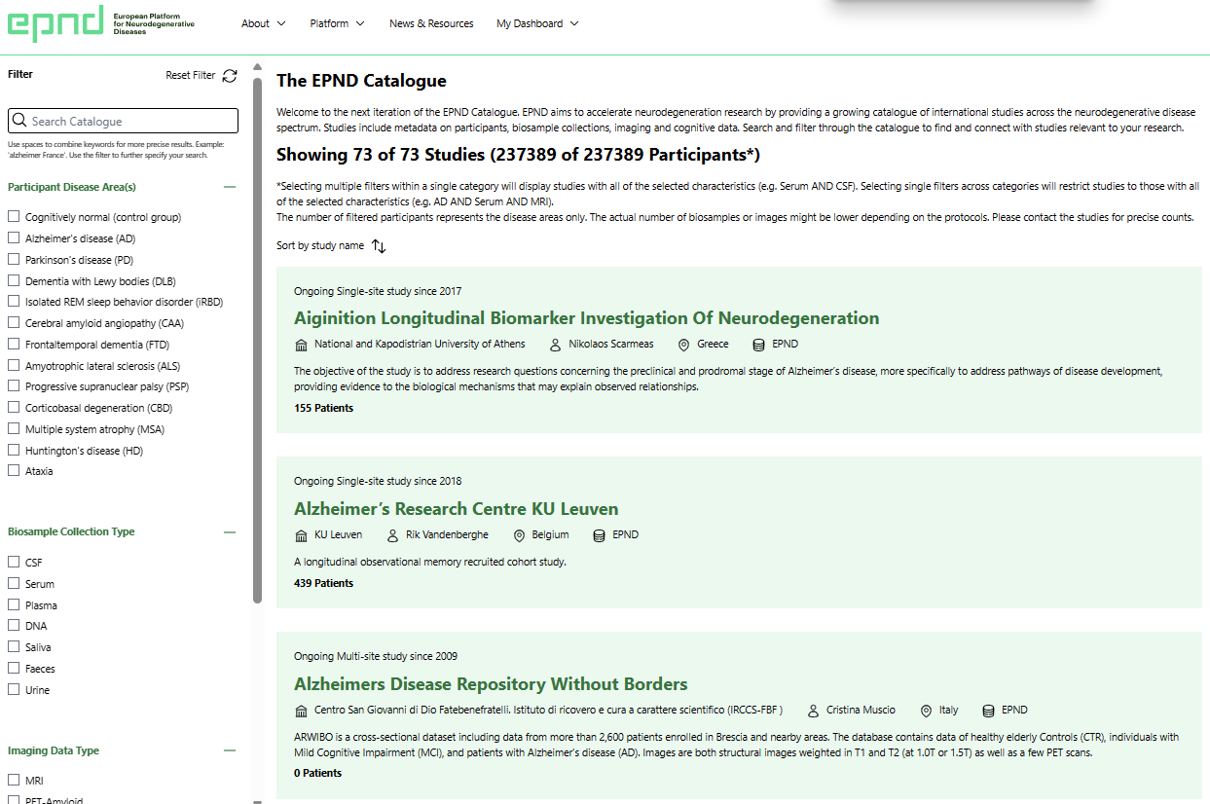
Task: Click "Ongoing Multi-site study since 2009" label
Action: (376, 656)
